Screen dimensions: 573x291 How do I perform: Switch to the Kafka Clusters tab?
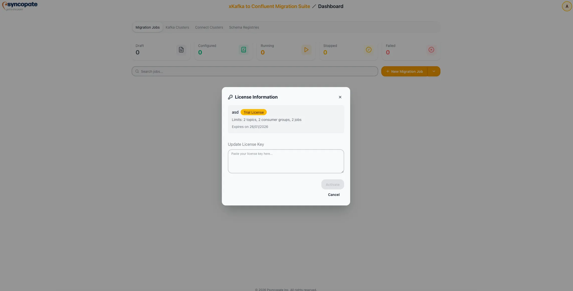(177, 27)
